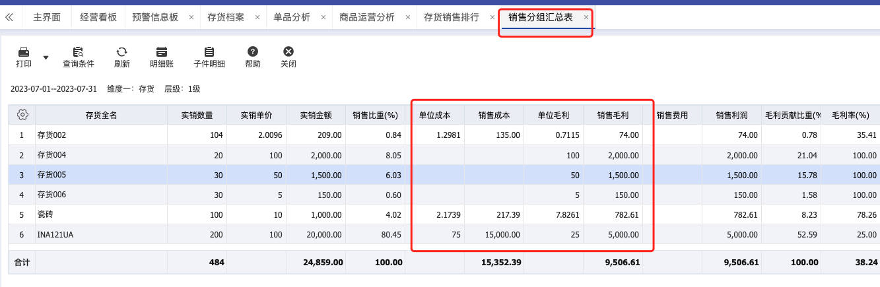
Task: Open table column settings gear
Action: [22, 115]
